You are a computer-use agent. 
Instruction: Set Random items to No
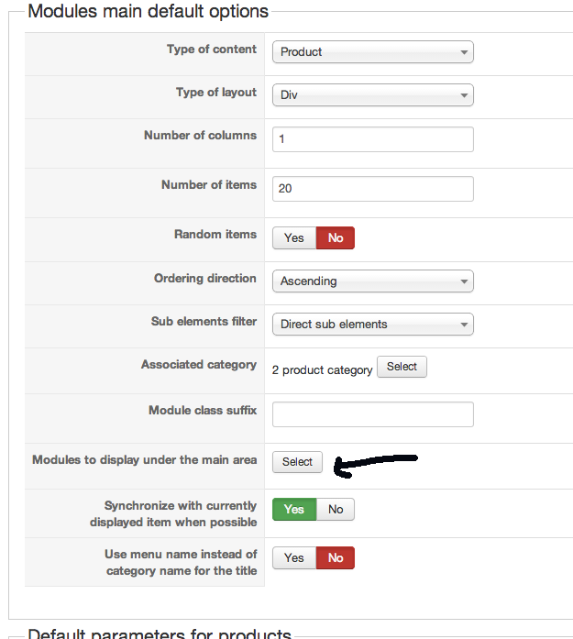pos(336,238)
